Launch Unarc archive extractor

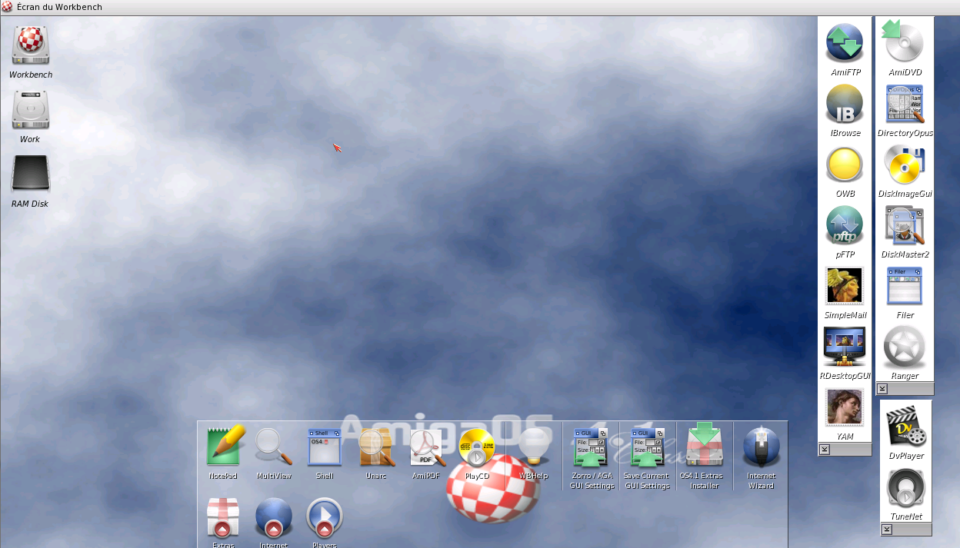(x=376, y=447)
